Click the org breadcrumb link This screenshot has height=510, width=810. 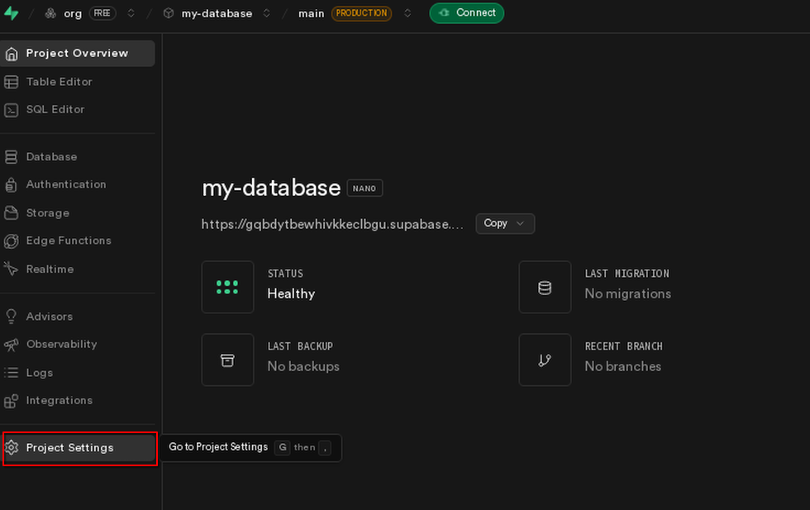73,13
